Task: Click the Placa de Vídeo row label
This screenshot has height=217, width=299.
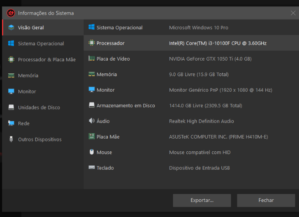Action: [113, 59]
